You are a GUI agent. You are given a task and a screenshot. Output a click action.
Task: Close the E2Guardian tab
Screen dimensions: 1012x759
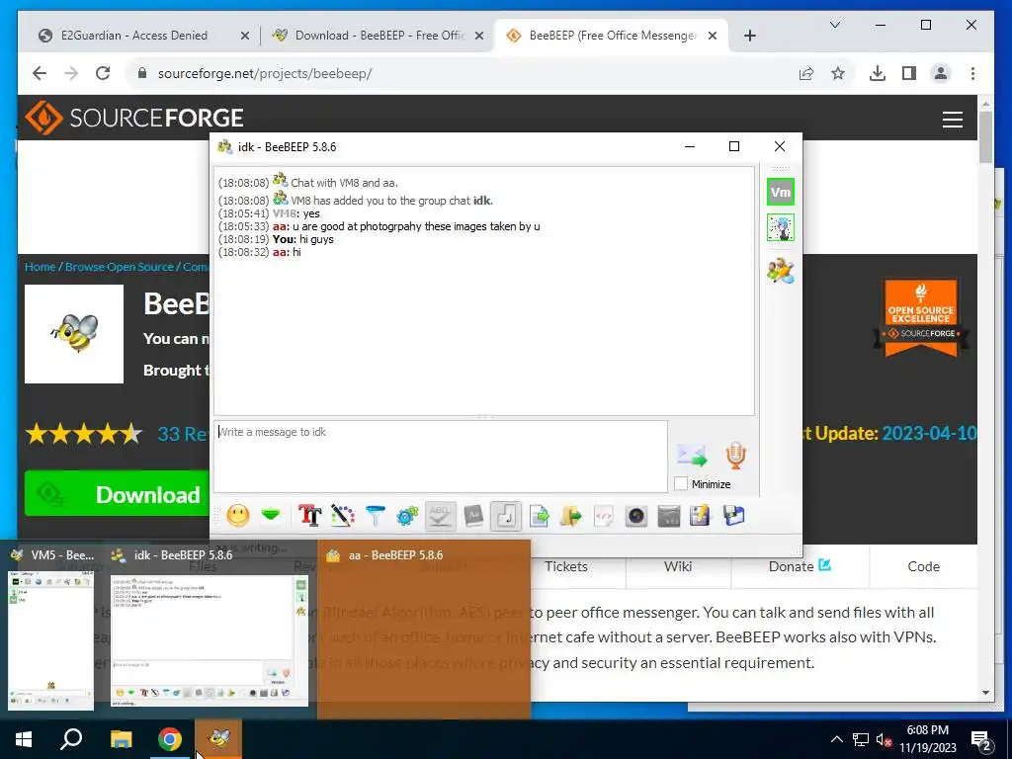[245, 36]
